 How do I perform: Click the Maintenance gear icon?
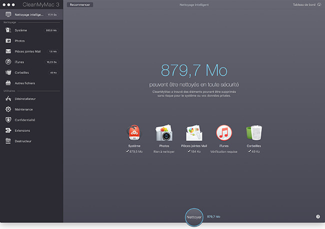coord(8,109)
